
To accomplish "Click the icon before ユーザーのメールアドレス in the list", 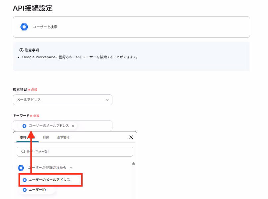I will [25, 180].
